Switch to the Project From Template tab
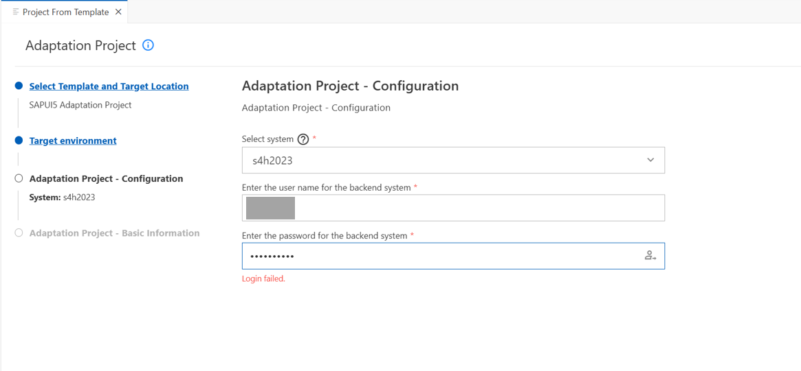The height and width of the screenshot is (371, 801). (x=65, y=12)
